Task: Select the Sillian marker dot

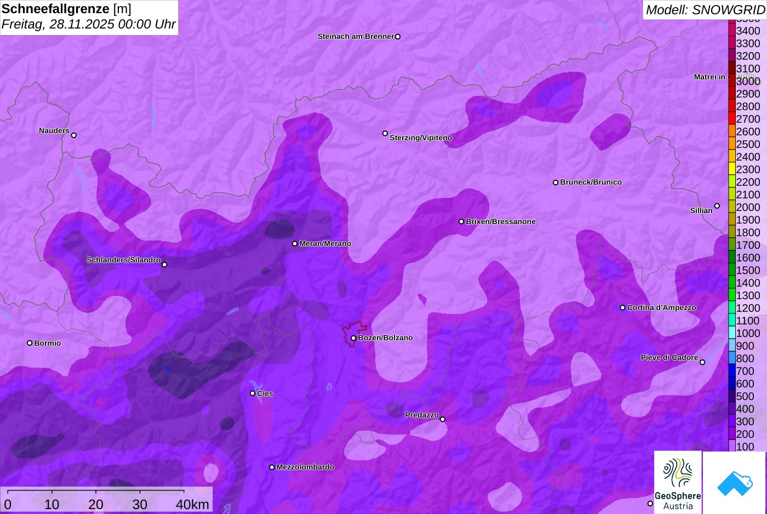Action: [x=717, y=206]
